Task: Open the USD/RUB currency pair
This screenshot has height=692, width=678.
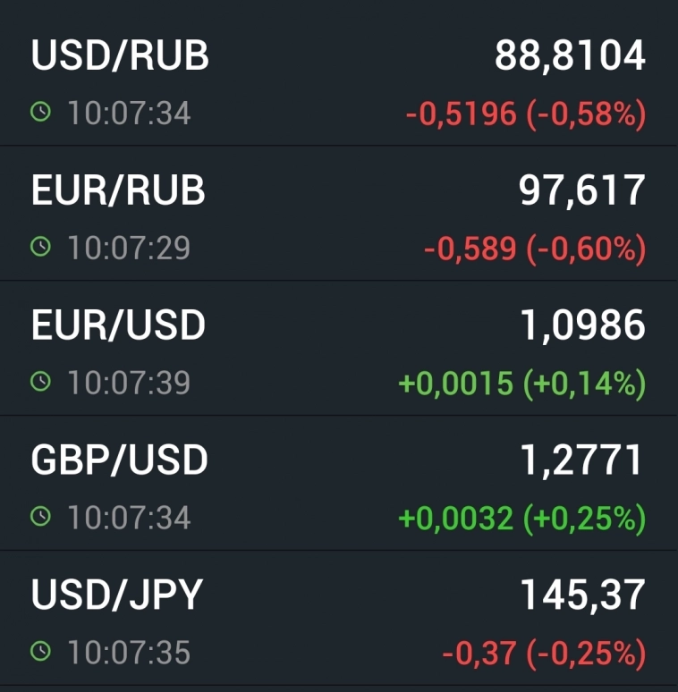Action: (120, 55)
